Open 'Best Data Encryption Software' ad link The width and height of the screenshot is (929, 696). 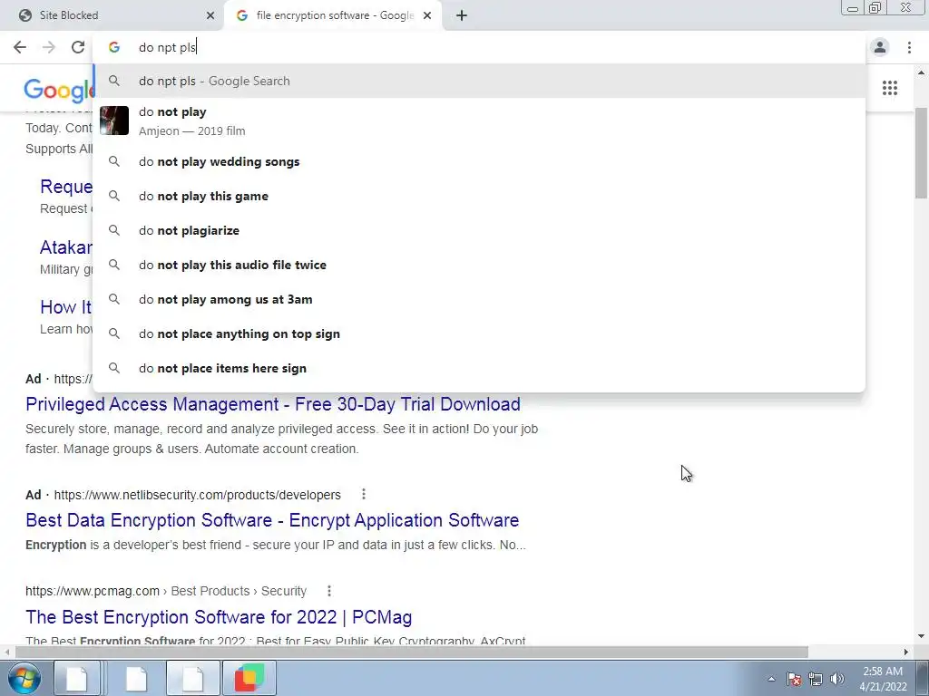[x=272, y=520]
